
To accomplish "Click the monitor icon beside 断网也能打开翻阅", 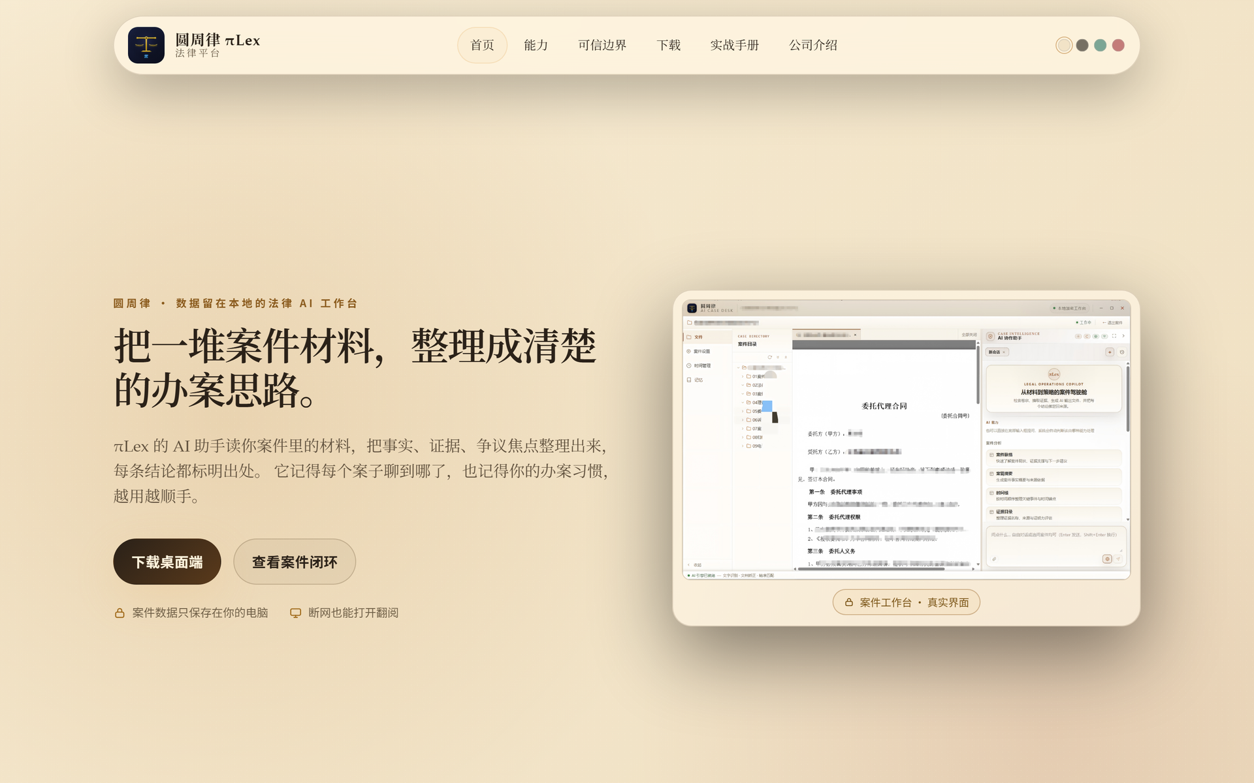I will tap(296, 613).
